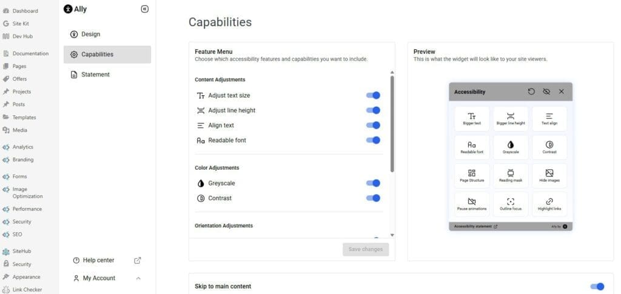Screen dimensions: 621x294
Task: Select the Bigger line height tile in preview
Action: [x=511, y=119]
